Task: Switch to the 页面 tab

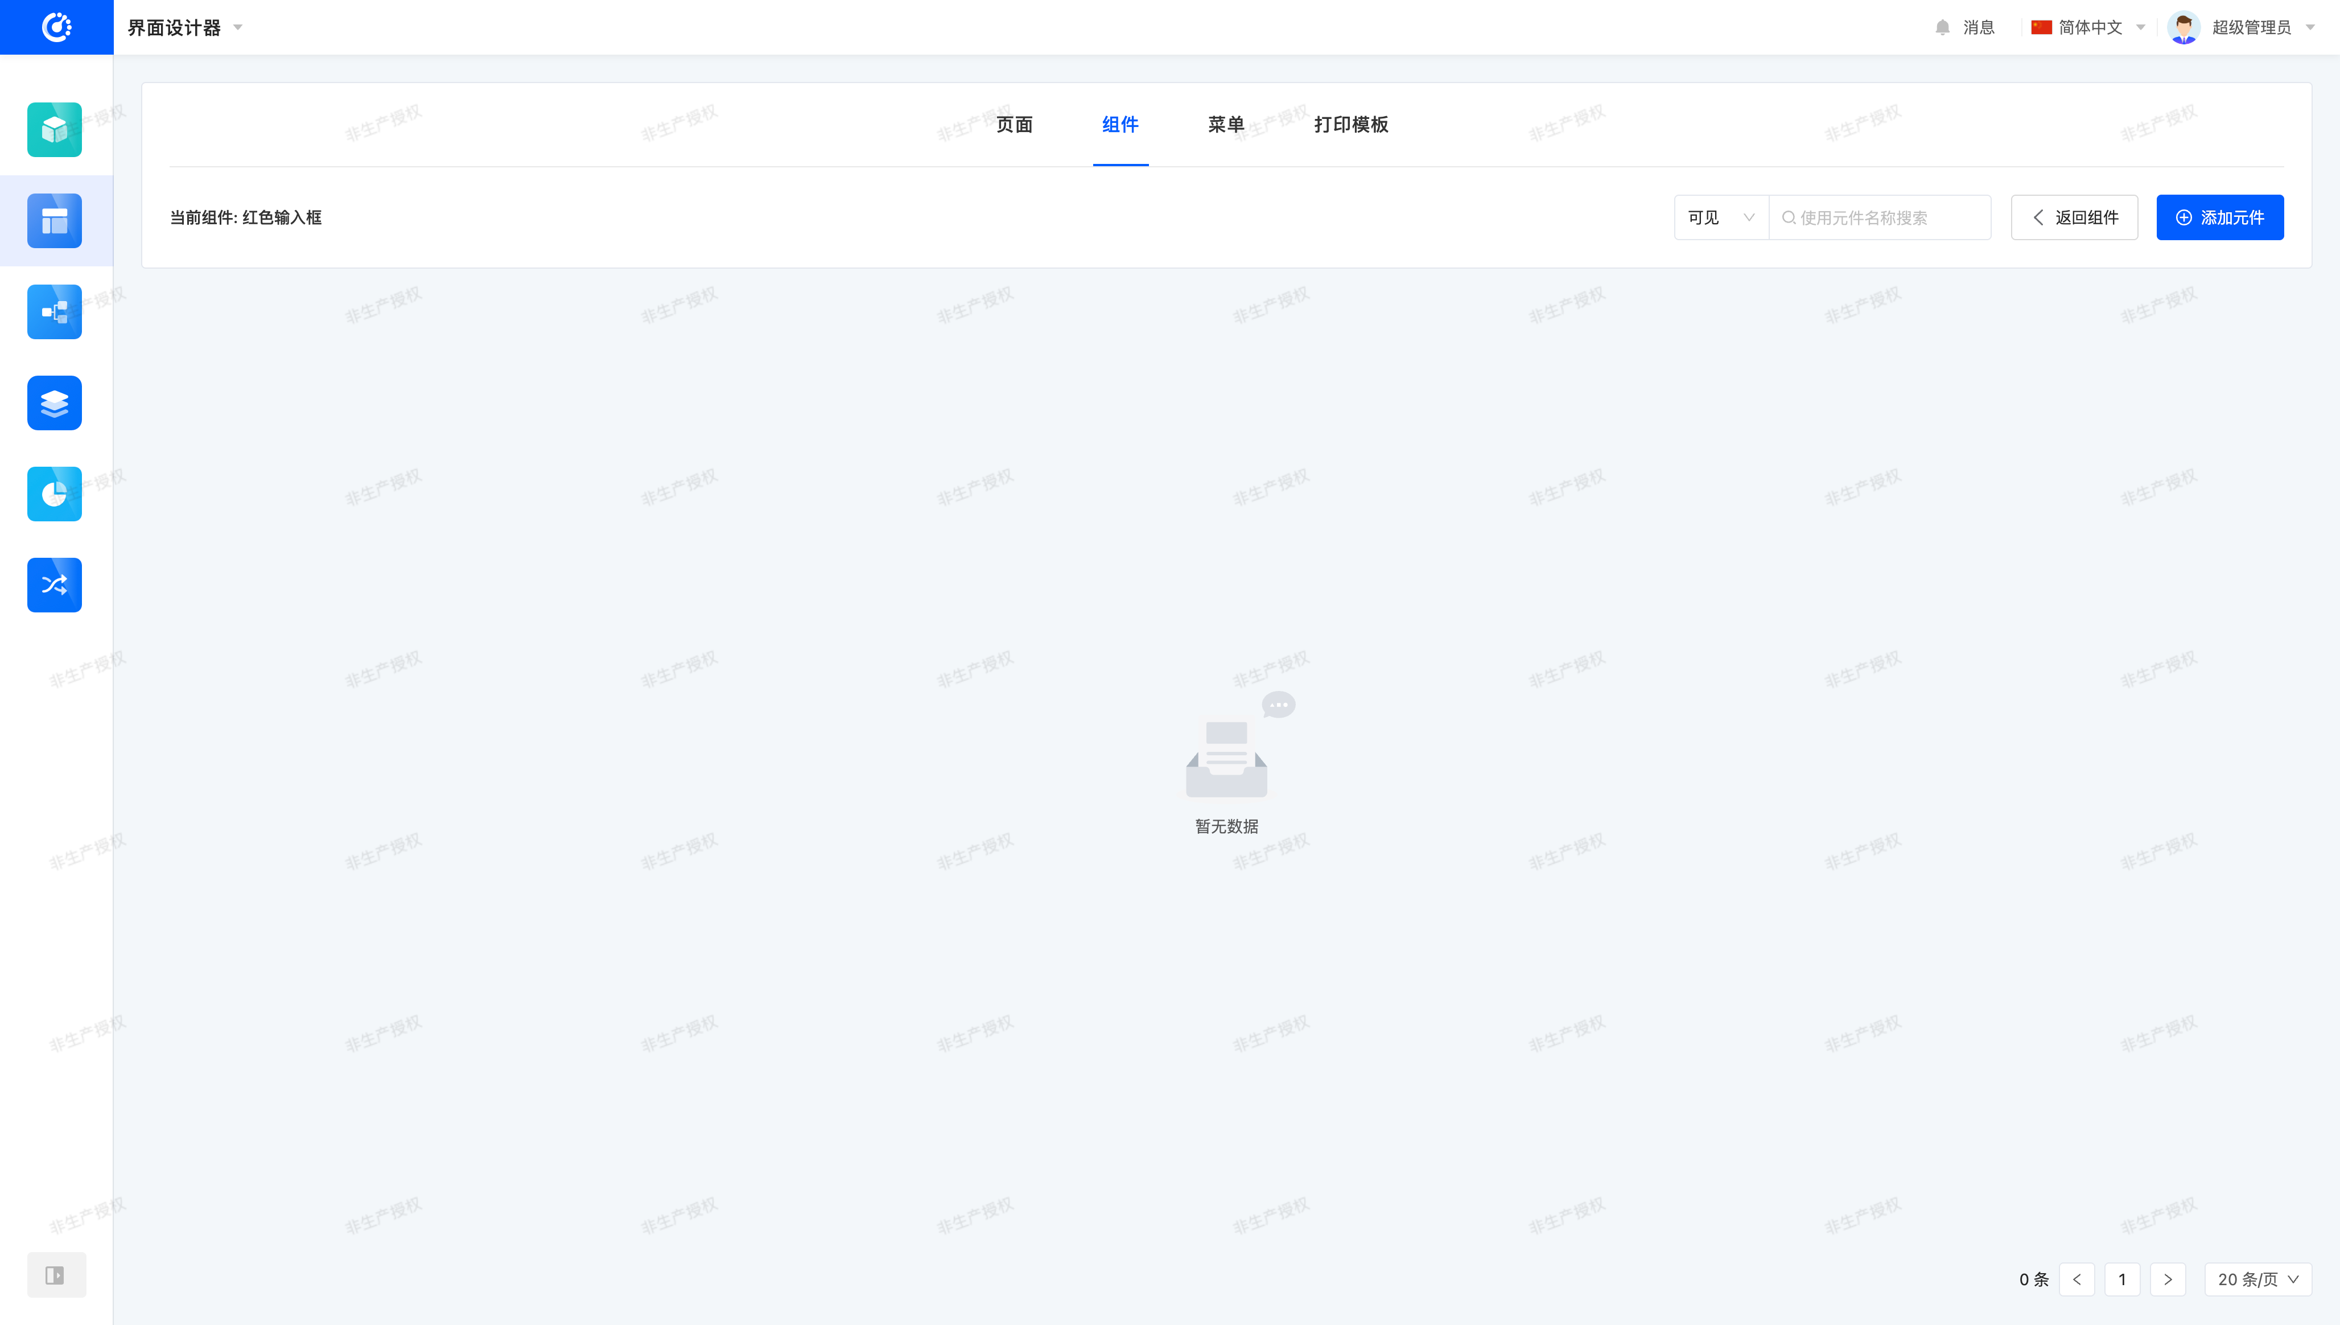Action: [x=1014, y=125]
